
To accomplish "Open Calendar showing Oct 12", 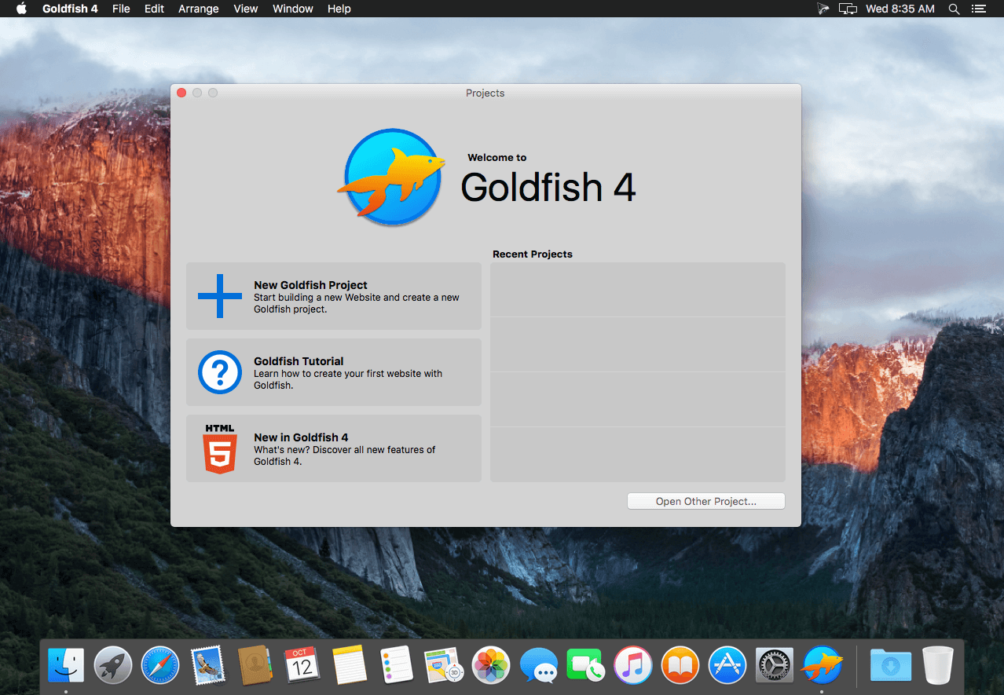I will [x=302, y=666].
